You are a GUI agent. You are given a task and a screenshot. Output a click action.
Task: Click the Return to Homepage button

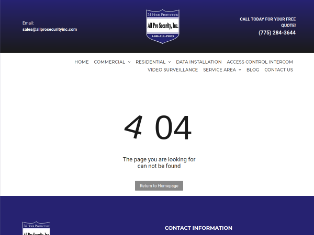pos(159,185)
